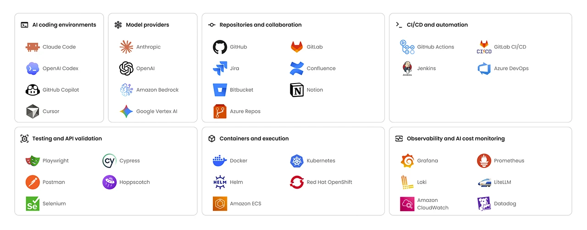Click the Confluence text label

321,68
